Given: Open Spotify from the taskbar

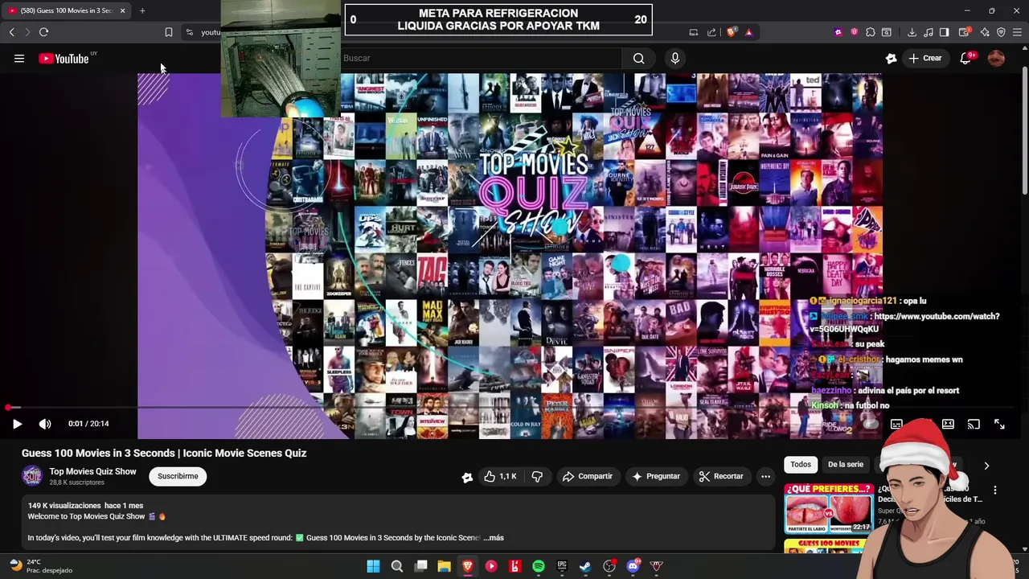Looking at the screenshot, I should click(538, 566).
